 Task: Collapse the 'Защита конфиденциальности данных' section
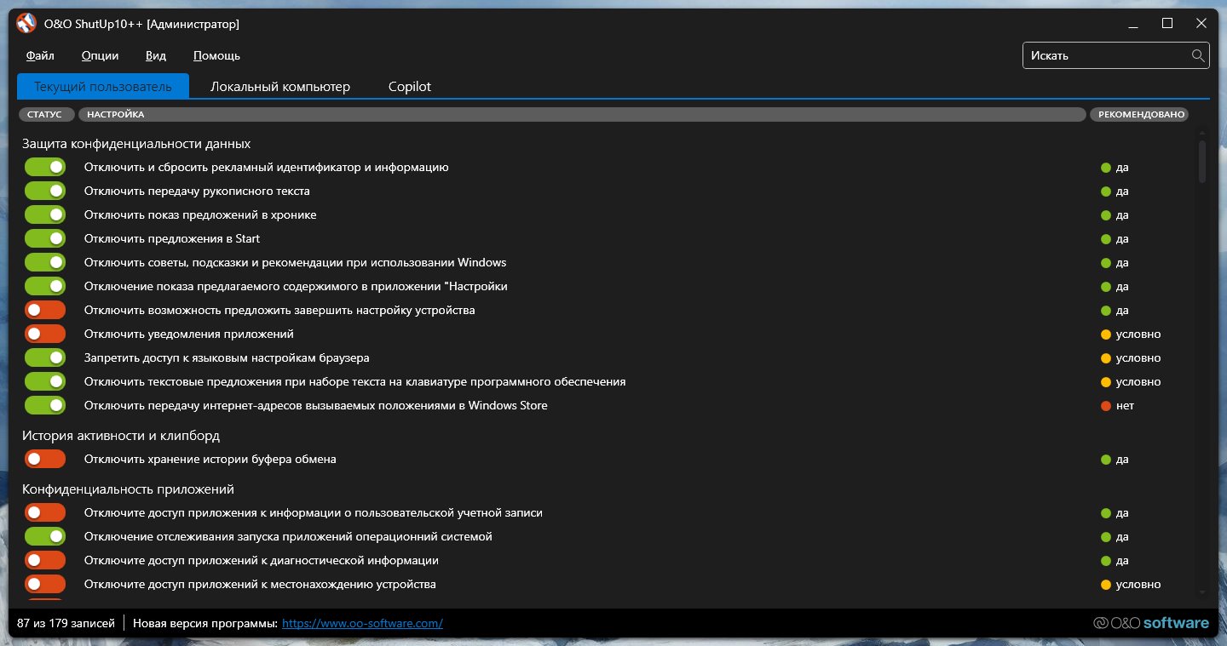[x=136, y=144]
